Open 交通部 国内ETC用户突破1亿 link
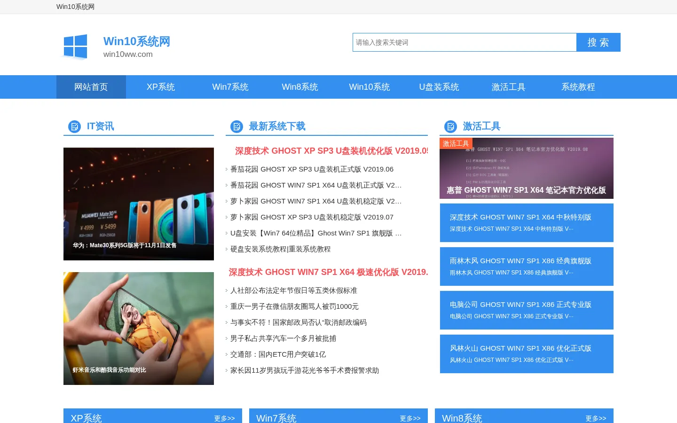Viewport: 677px width, 423px height. [x=278, y=354]
